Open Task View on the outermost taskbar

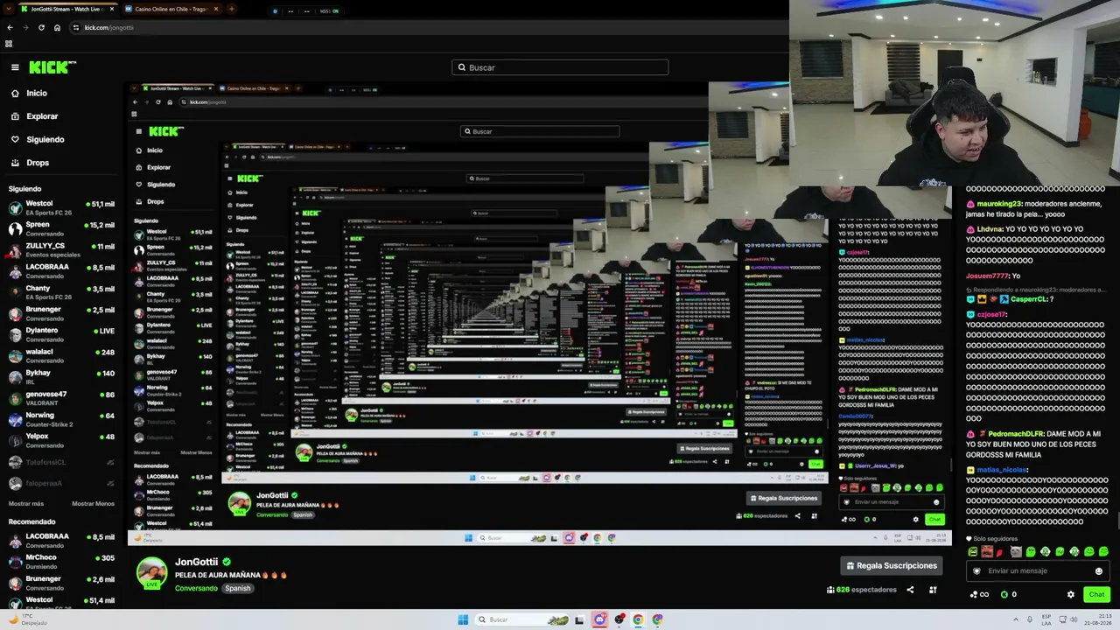pyautogui.click(x=578, y=619)
